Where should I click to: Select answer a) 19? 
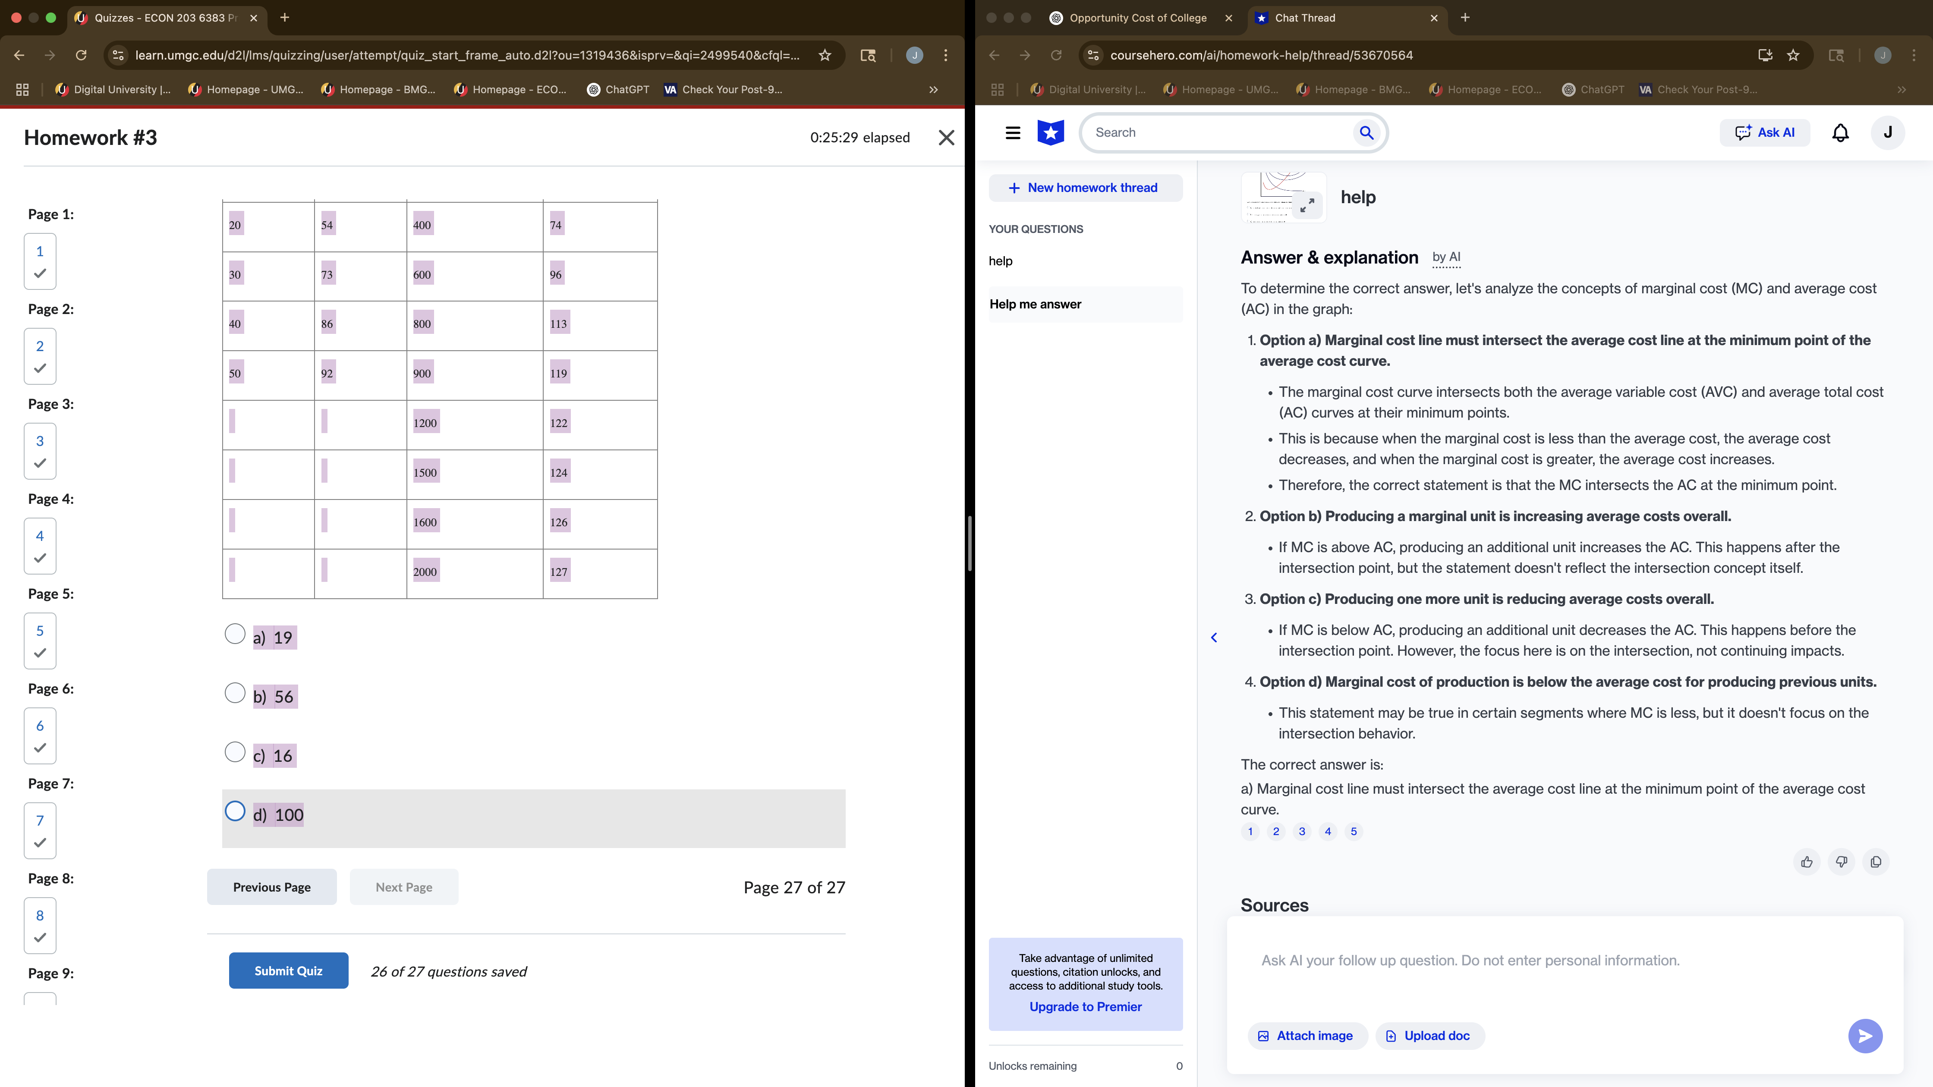(234, 634)
